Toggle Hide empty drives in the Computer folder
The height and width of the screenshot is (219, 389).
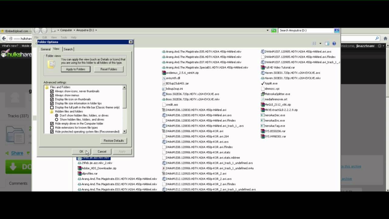[x=52, y=123]
